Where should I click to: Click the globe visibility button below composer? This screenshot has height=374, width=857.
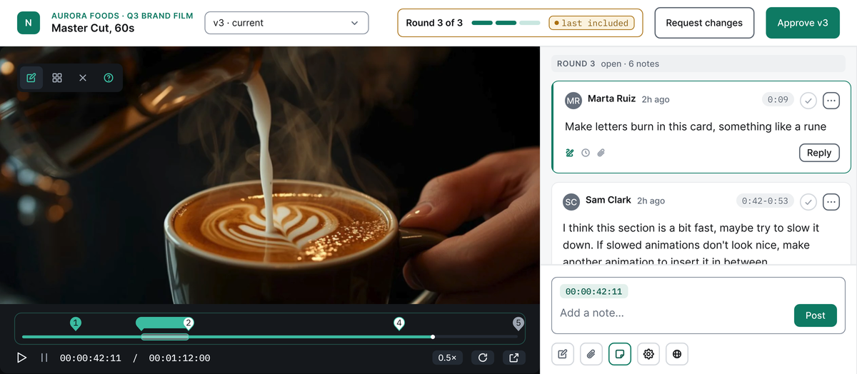[x=677, y=354]
